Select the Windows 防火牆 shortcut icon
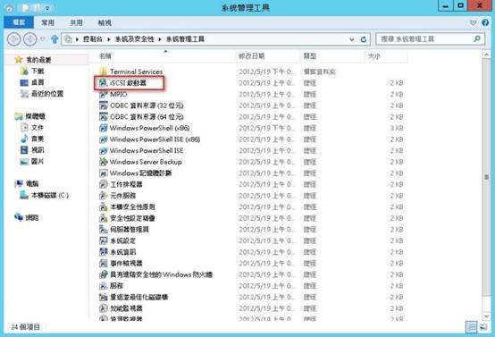Image resolution: width=495 pixels, height=337 pixels. pos(104,274)
